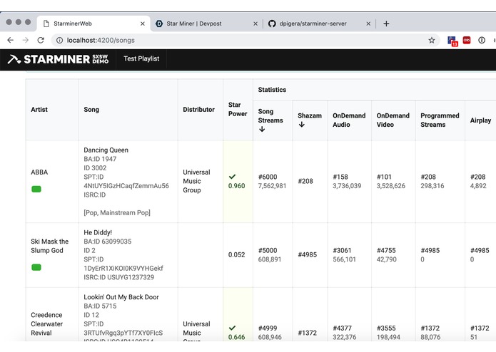Click the BA:ID 63099035 text
This screenshot has height=352, width=496.
(108, 242)
